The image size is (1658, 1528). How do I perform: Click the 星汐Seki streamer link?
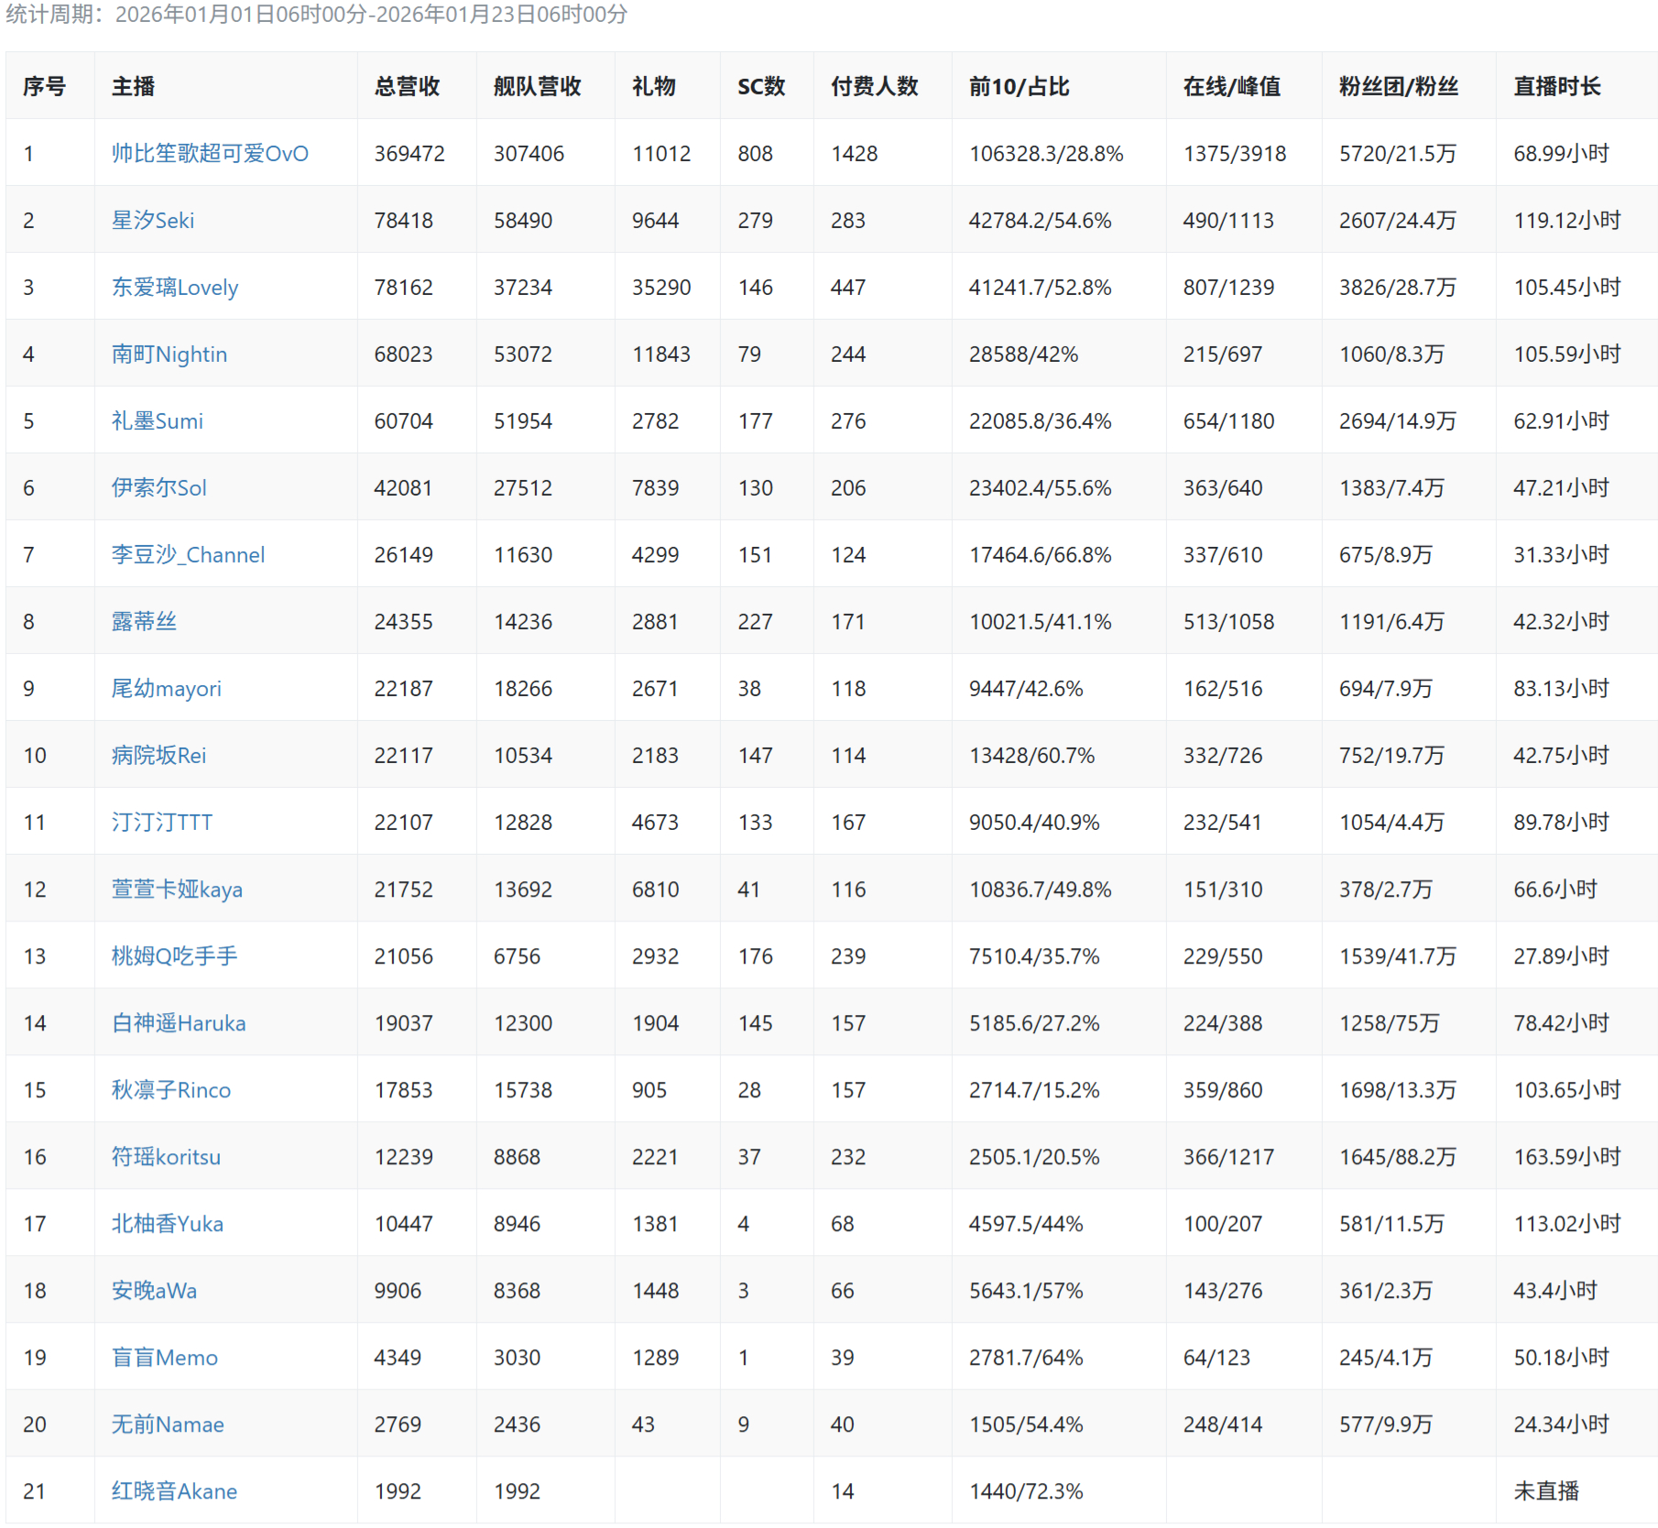coord(153,220)
